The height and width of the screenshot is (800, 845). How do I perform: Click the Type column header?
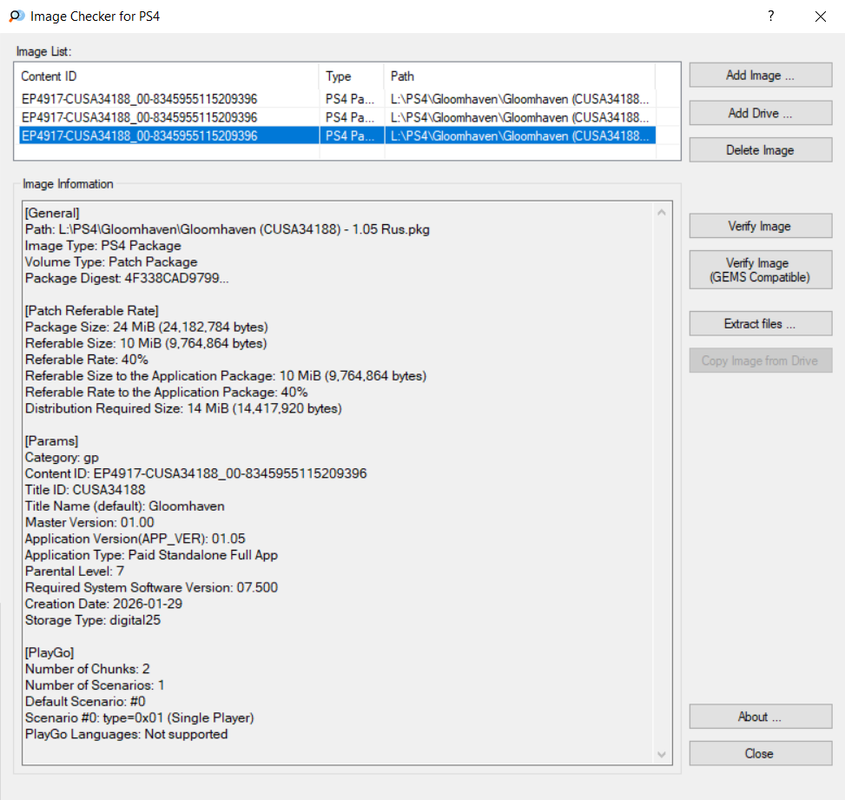[x=352, y=76]
